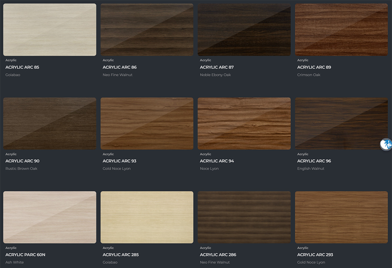Image resolution: width=392 pixels, height=268 pixels.
Task: Select Acrylic category label above ARC 89
Action: [303, 60]
